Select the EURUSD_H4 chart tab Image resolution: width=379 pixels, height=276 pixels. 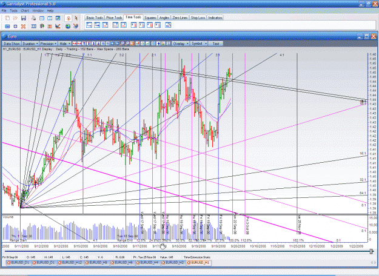[x=147, y=263]
